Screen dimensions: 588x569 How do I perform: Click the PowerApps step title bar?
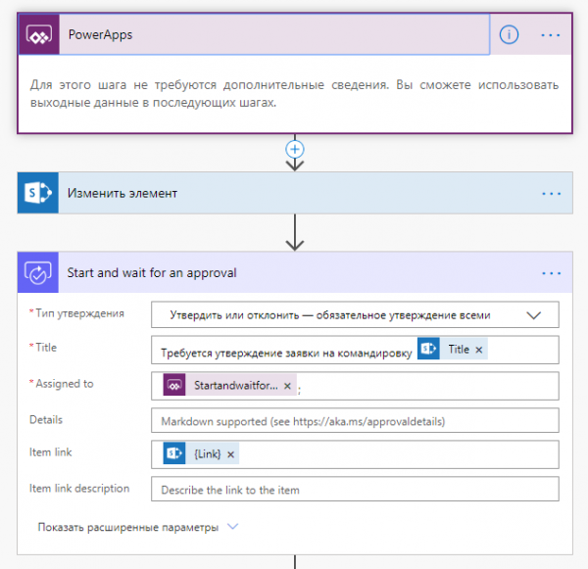pos(274,35)
